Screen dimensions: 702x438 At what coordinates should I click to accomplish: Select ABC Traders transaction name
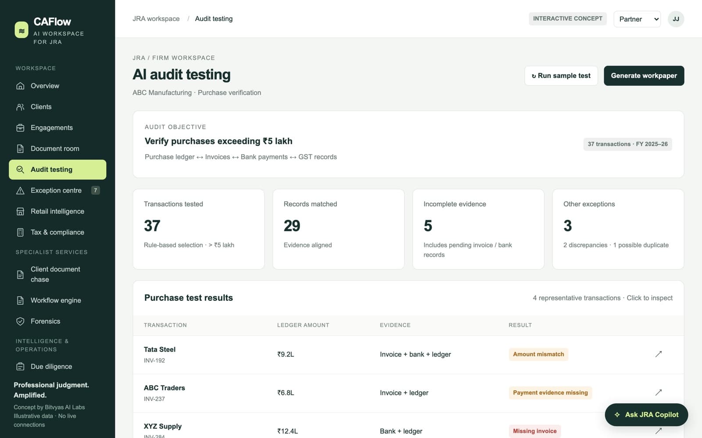[164, 388]
